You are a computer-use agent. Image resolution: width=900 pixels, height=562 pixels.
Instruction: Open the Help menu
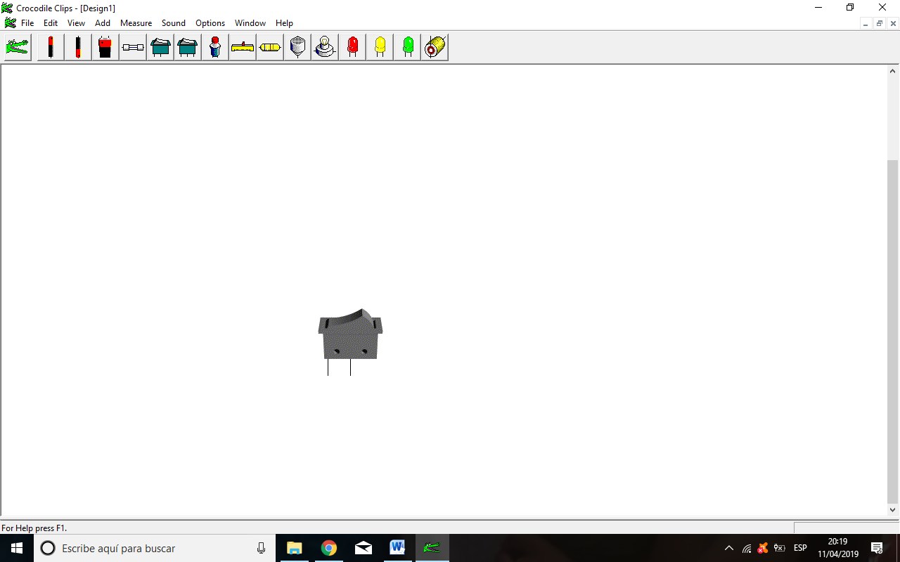(x=284, y=23)
